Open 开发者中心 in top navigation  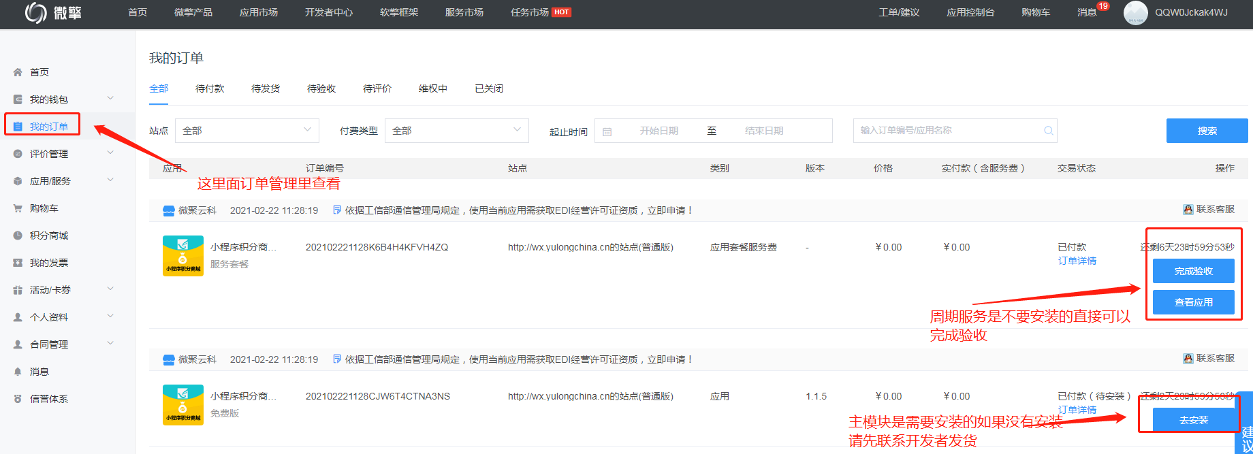coord(329,12)
